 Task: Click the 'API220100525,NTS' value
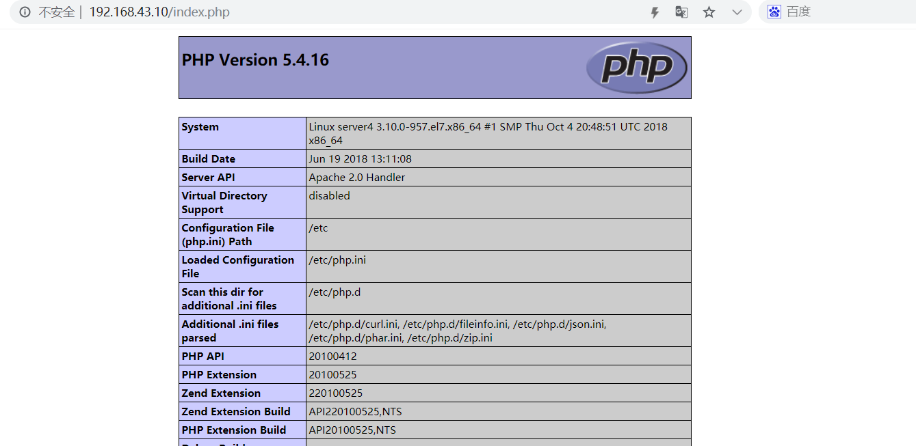coord(355,412)
